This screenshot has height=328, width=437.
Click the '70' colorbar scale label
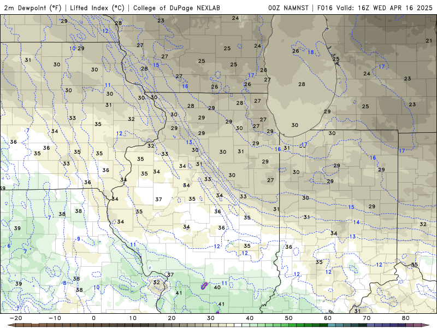point(367,318)
